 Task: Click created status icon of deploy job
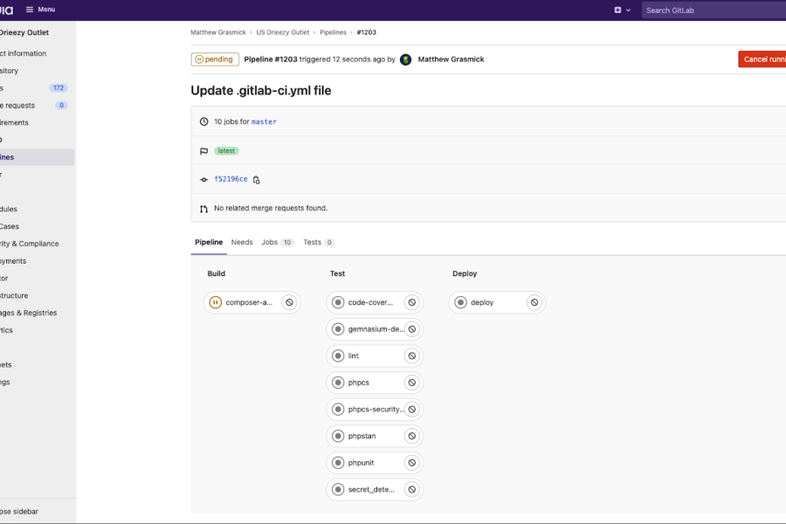[x=460, y=302]
